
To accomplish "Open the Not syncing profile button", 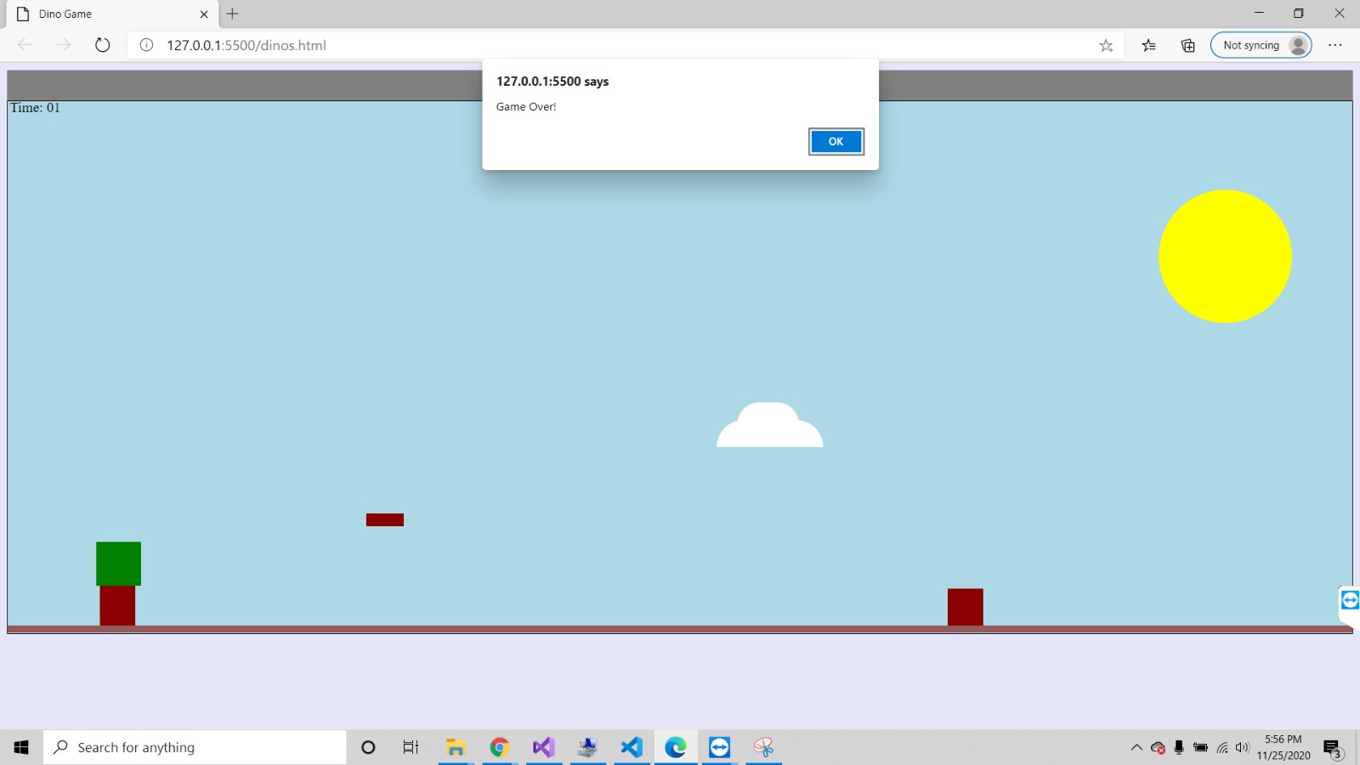I will pos(1261,46).
